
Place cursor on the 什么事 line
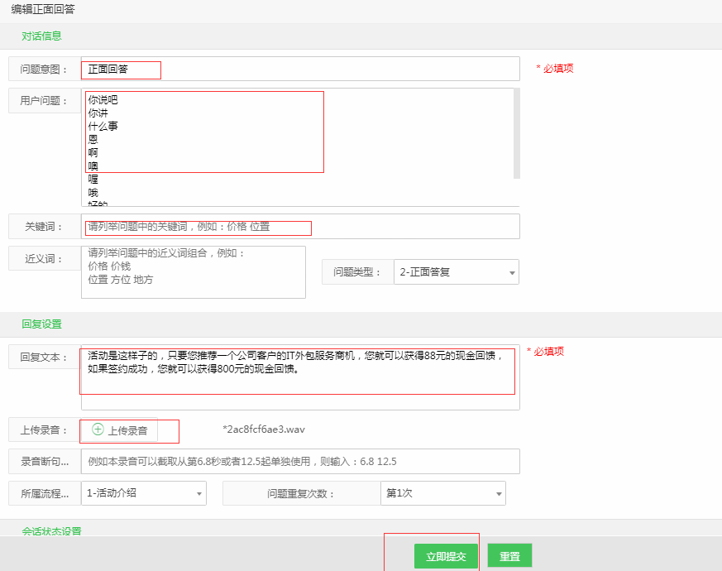(x=103, y=127)
